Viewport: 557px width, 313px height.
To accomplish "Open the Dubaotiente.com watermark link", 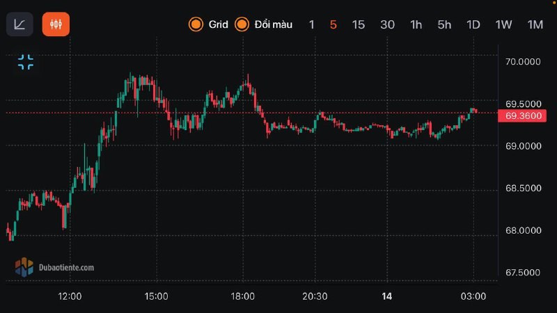I will coord(67,267).
